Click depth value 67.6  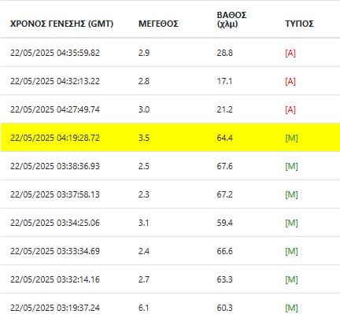(225, 166)
